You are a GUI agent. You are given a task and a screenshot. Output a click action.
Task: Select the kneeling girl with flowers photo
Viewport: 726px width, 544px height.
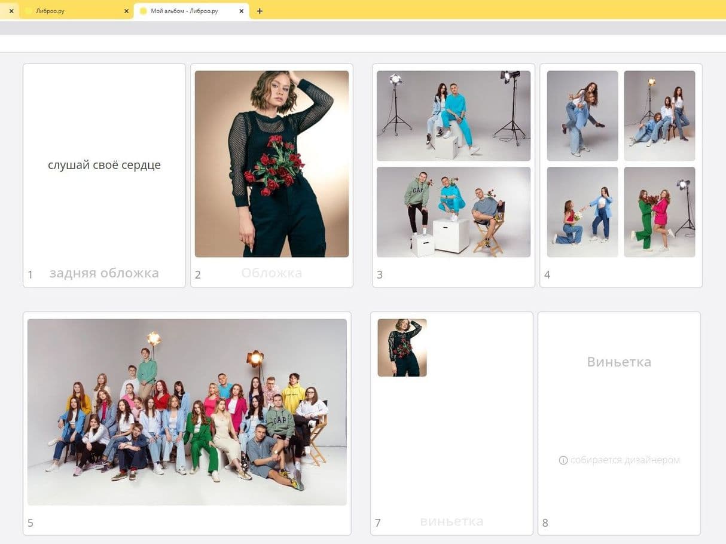(x=582, y=212)
